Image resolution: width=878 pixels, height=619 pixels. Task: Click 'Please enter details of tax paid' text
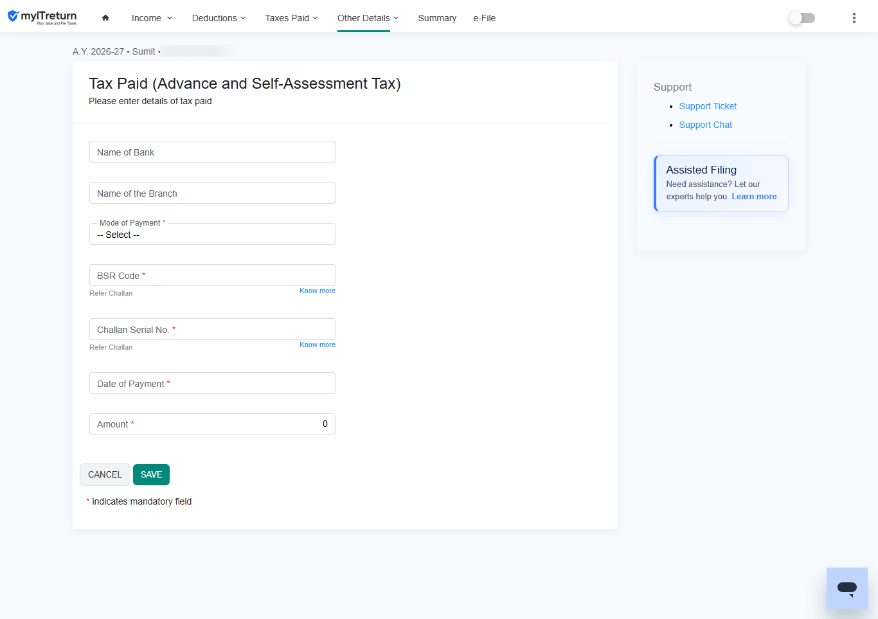click(150, 101)
